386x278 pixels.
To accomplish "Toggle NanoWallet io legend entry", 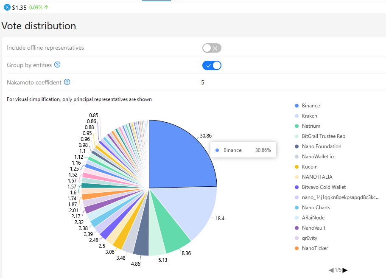I will tap(314, 157).
